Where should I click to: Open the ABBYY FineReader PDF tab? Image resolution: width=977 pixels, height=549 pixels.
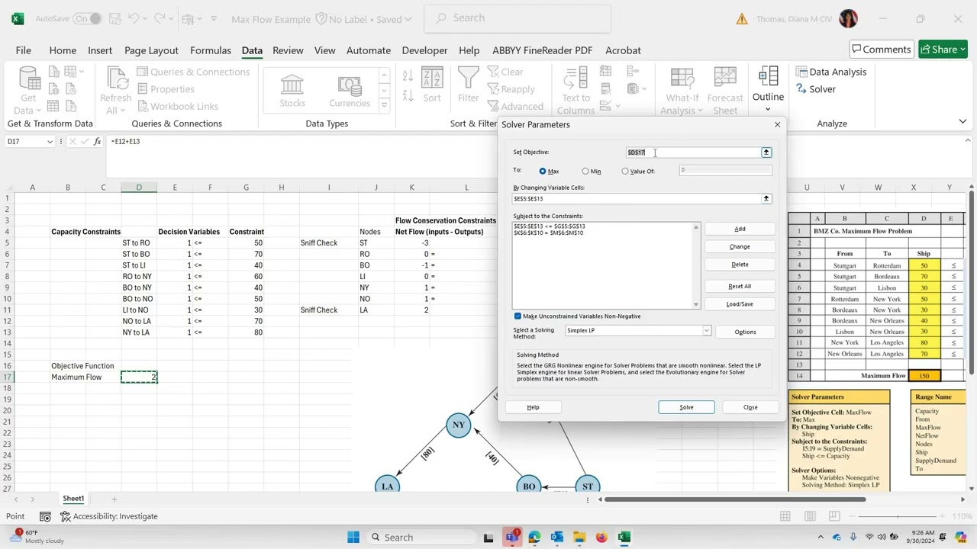click(x=542, y=50)
